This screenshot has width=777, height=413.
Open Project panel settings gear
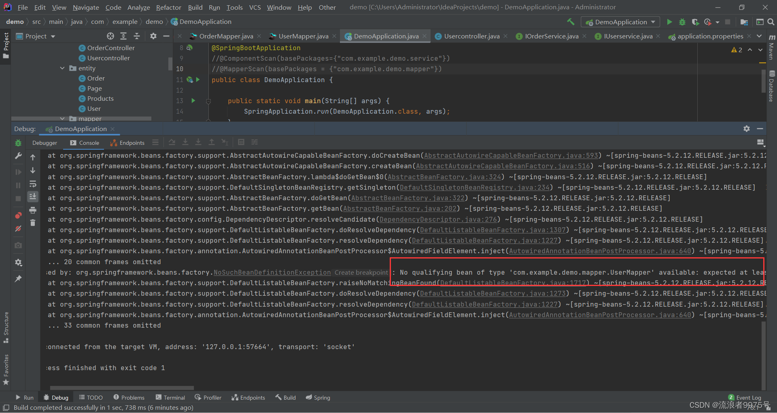coord(153,36)
